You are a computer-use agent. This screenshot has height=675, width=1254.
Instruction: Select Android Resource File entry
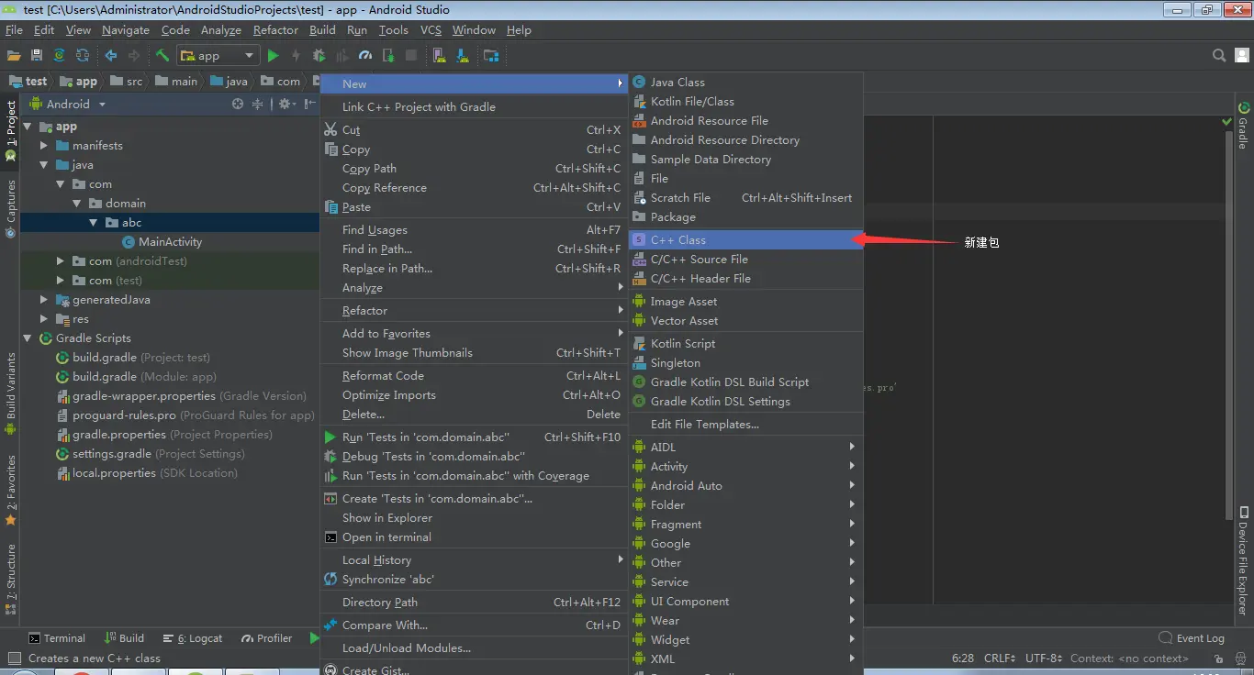pos(745,121)
